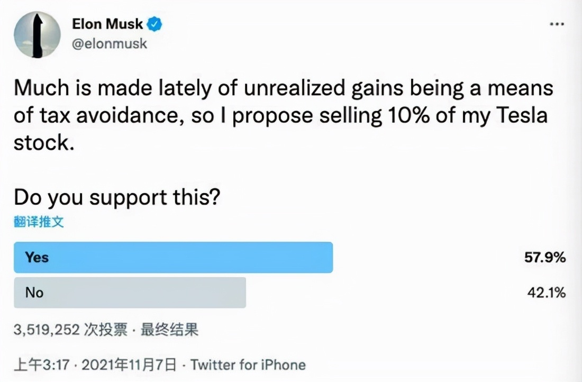Select the Yes poll option bar
This screenshot has height=382, width=582.
tap(174, 257)
